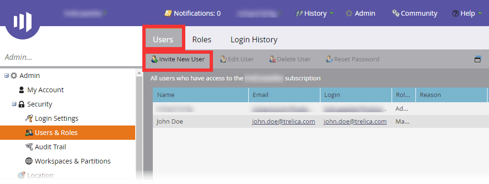Sort by the Reason column header
Screen dimensions: 489x184
[x=452, y=95]
